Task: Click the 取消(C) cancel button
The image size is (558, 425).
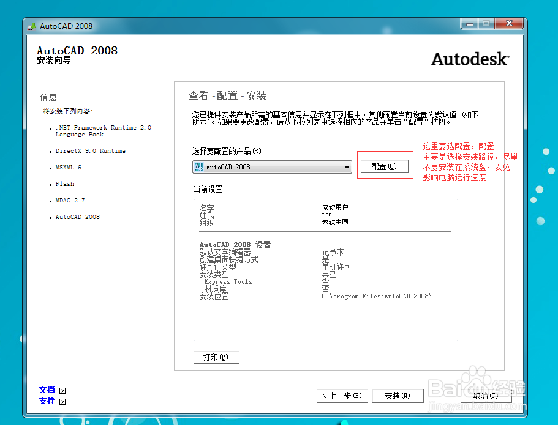Action: [486, 396]
